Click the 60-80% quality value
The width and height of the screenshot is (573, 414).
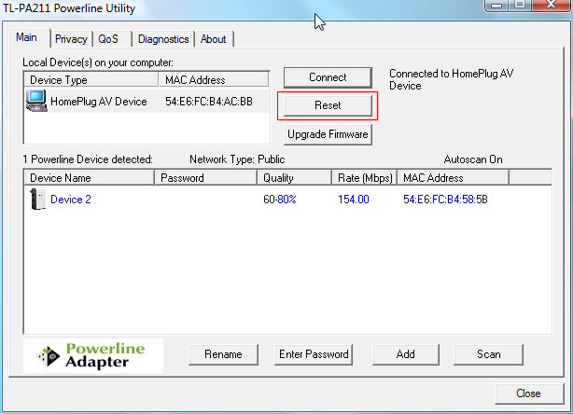pos(280,200)
